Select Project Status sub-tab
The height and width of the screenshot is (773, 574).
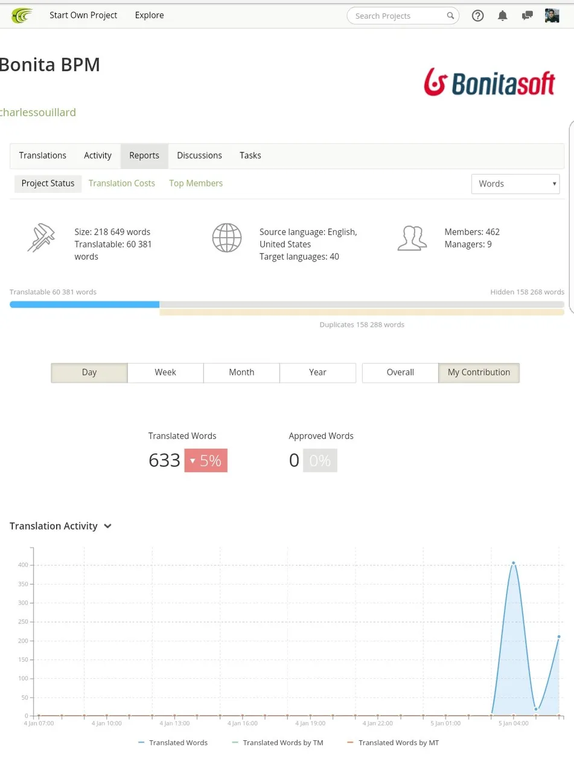tap(48, 183)
